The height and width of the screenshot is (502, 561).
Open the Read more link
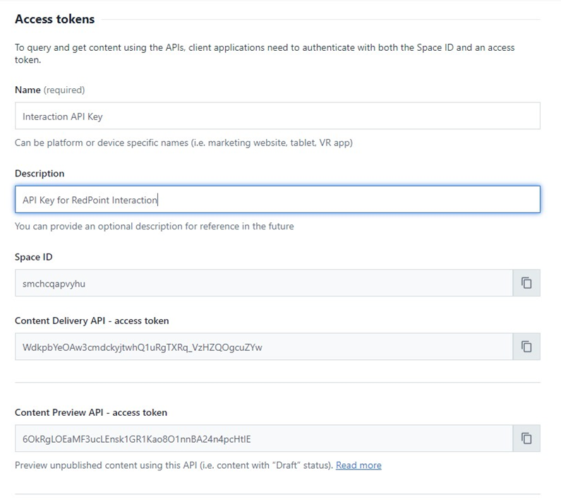click(358, 465)
